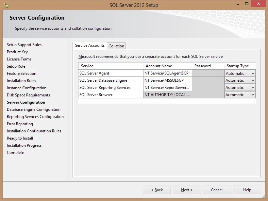
Task: Click account name NT AUTHORITY\LOCAL ...
Action: [167, 95]
